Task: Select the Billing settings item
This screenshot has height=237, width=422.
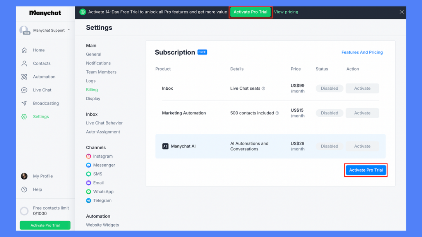Action: click(x=92, y=90)
